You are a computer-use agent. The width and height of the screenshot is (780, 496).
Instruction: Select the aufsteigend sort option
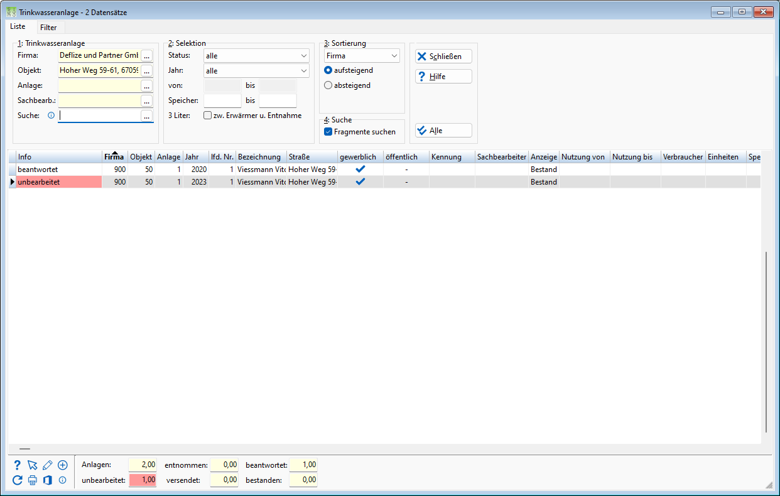[349, 70]
